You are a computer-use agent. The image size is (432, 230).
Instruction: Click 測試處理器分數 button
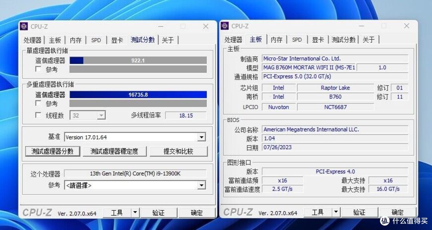[52, 151]
